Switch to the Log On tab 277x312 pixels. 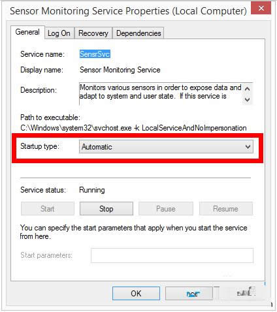tap(59, 33)
